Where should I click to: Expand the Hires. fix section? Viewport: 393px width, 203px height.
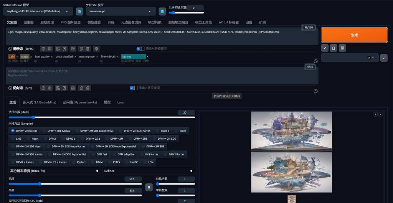[x=54, y=171]
